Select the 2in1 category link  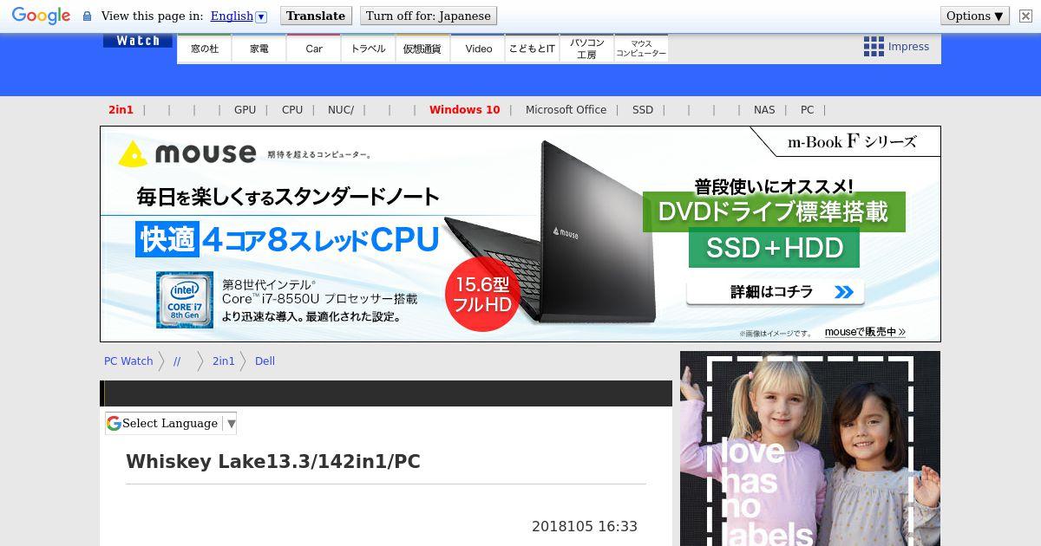coord(121,110)
